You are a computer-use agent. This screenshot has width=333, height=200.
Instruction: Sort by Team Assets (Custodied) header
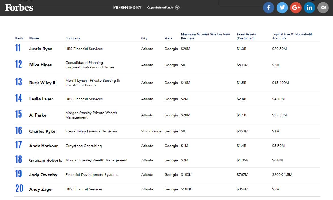point(246,36)
